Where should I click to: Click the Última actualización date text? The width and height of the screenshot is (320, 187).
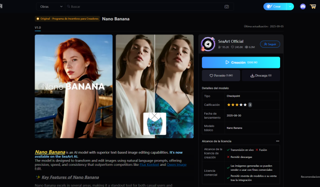point(264,26)
